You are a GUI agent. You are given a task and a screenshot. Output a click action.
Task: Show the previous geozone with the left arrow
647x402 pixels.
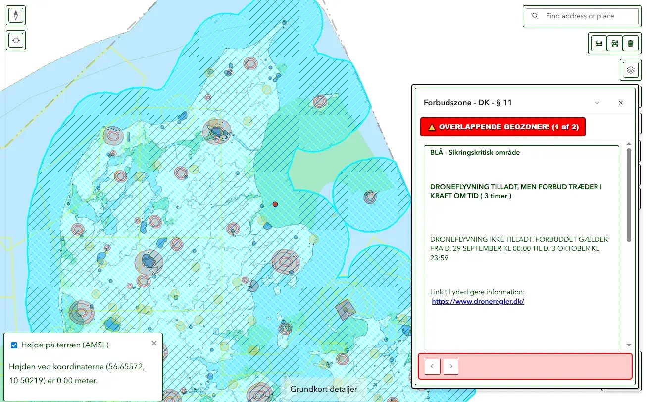(x=431, y=366)
